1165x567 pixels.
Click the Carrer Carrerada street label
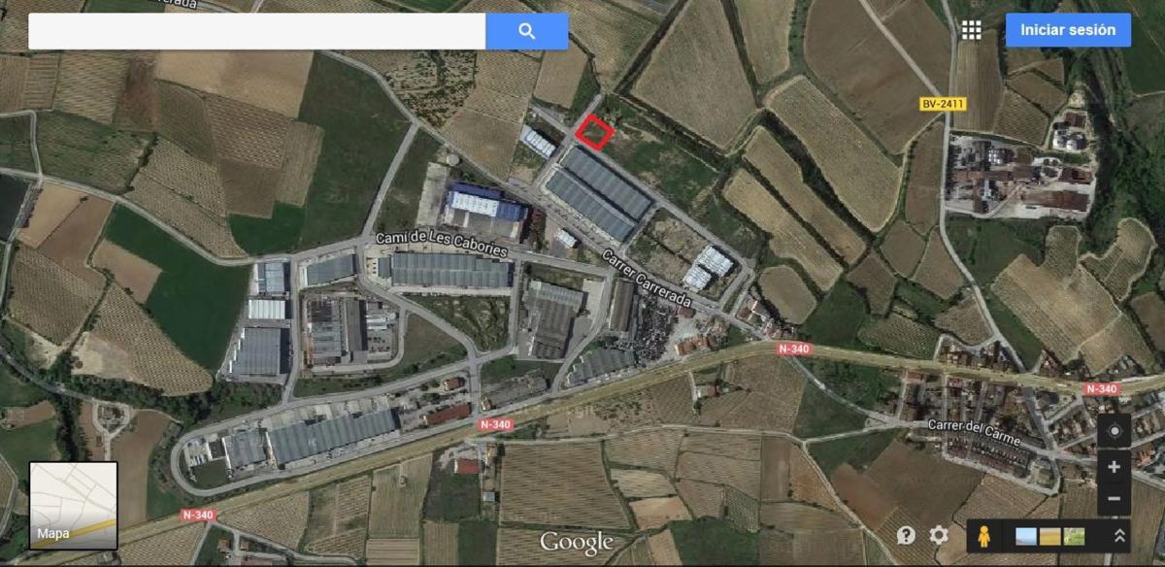[647, 281]
